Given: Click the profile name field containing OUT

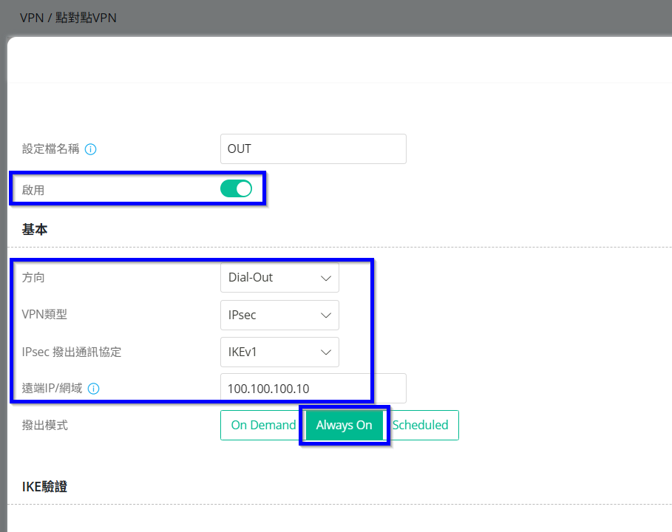Looking at the screenshot, I should tap(313, 149).
